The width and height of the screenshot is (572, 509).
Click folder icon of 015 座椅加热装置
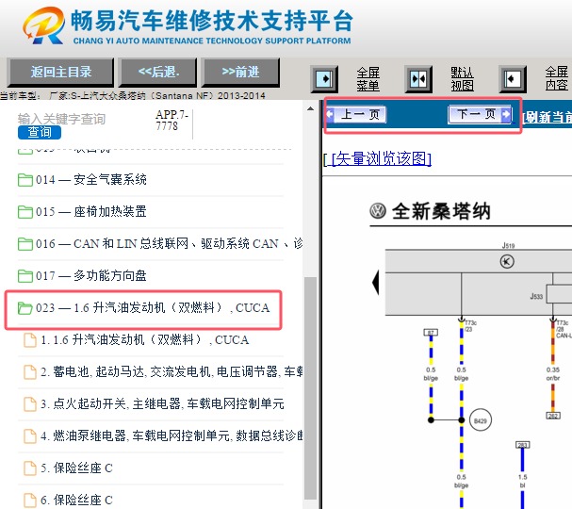click(25, 212)
